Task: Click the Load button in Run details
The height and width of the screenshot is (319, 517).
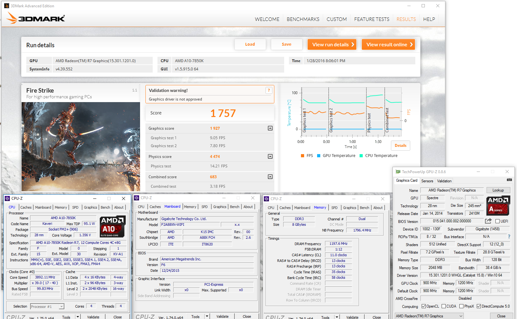Action: pyautogui.click(x=250, y=44)
